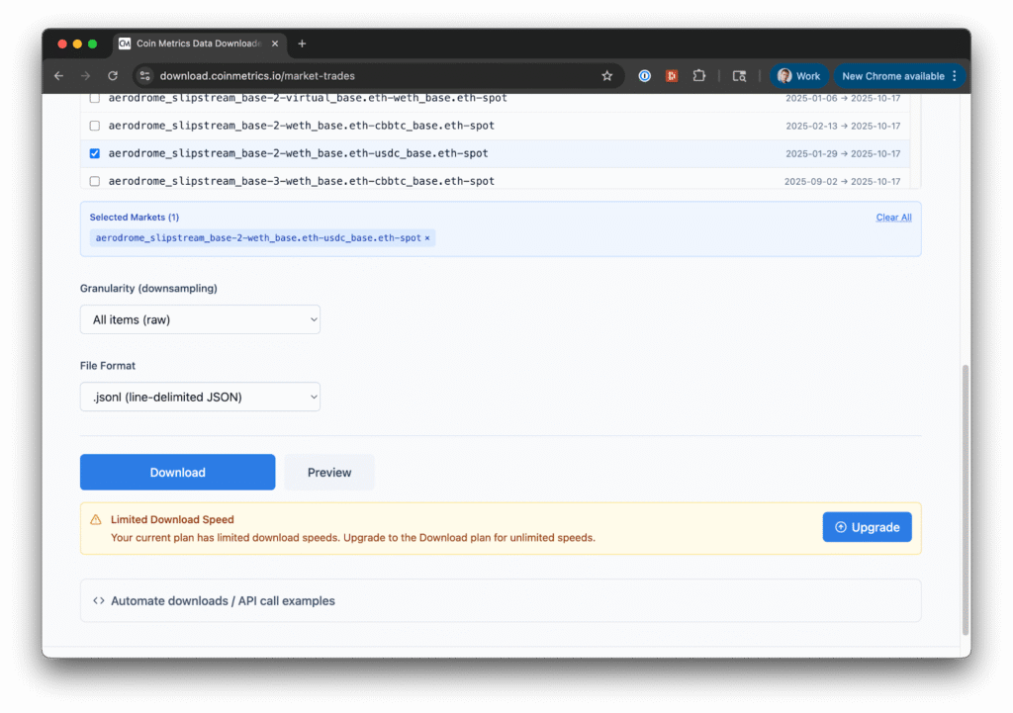Expand Automate downloads / API call examples
Viewport: 1013px width, 713px height.
click(x=501, y=600)
